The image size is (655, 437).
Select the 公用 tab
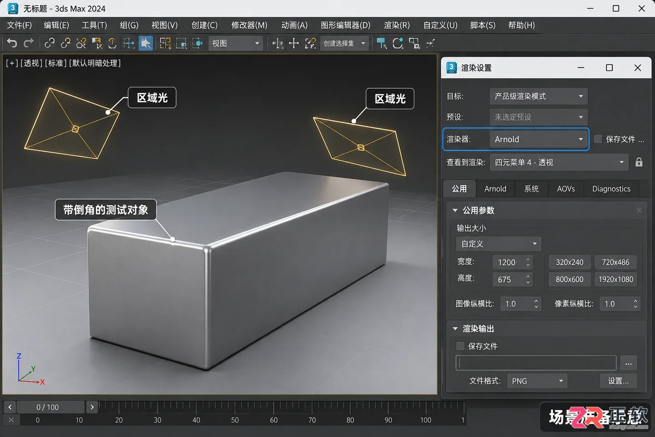coord(459,188)
